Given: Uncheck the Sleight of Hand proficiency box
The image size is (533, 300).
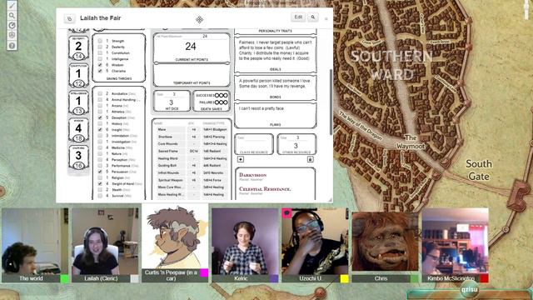Looking at the screenshot, I should pos(100,183).
